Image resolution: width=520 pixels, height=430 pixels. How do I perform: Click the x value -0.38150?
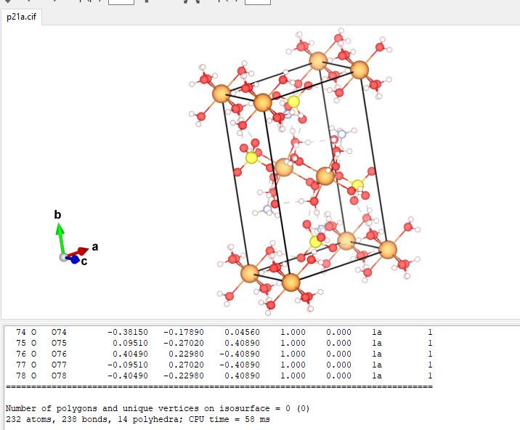(x=128, y=332)
